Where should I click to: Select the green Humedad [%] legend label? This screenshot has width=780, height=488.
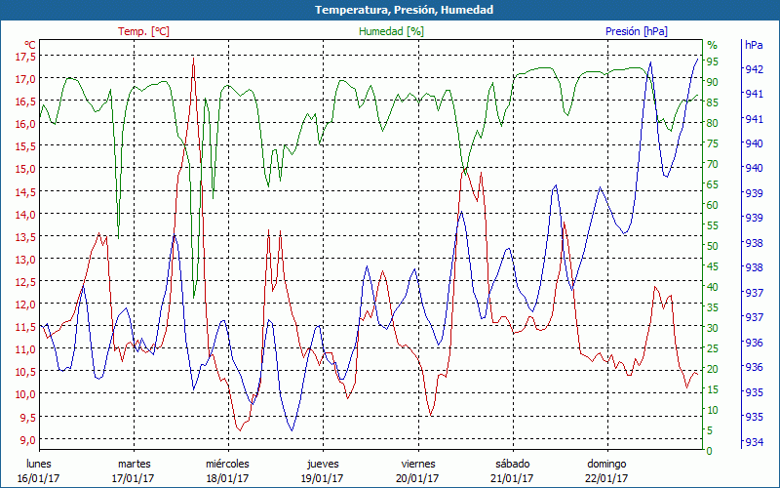392,31
